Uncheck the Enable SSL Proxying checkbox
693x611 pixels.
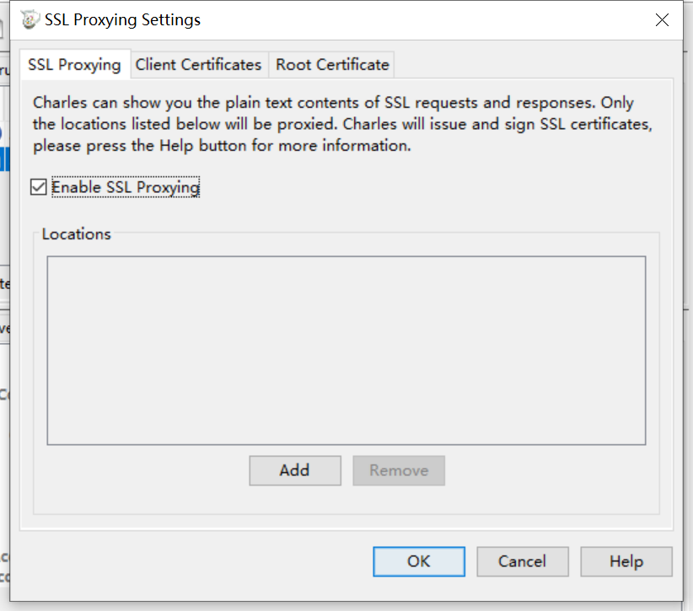39,187
